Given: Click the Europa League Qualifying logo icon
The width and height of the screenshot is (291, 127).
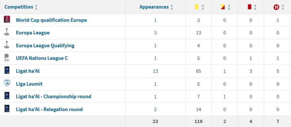Looking at the screenshot, I should [7, 45].
